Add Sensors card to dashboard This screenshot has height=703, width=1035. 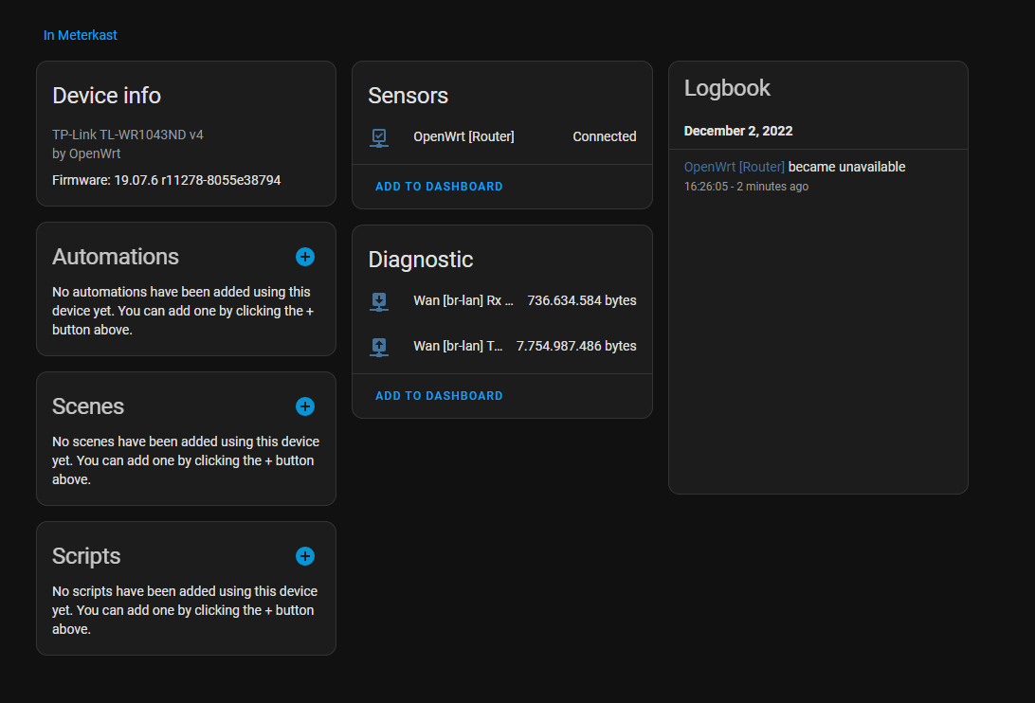pos(439,187)
